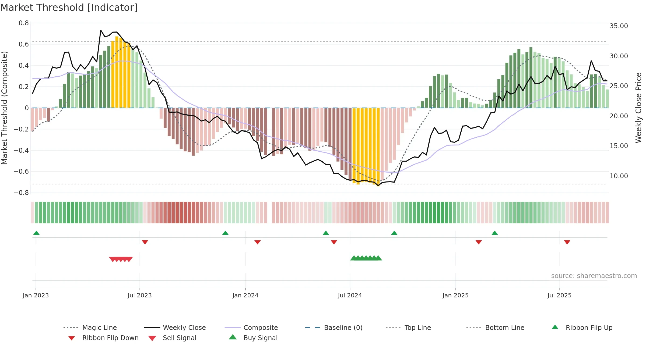Click the Market Threshold [Indicator] chart title
This screenshot has height=363, width=646.
tap(69, 8)
